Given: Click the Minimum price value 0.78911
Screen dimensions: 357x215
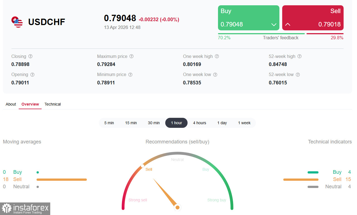Looking at the screenshot, I should [106, 83].
